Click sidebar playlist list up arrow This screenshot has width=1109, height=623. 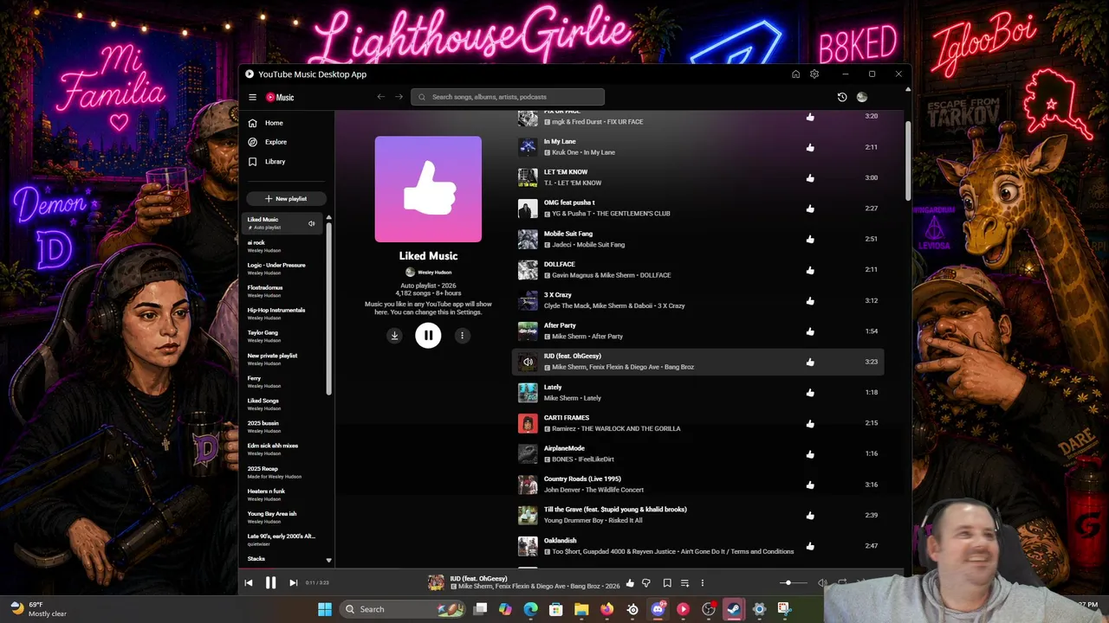pyautogui.click(x=328, y=217)
